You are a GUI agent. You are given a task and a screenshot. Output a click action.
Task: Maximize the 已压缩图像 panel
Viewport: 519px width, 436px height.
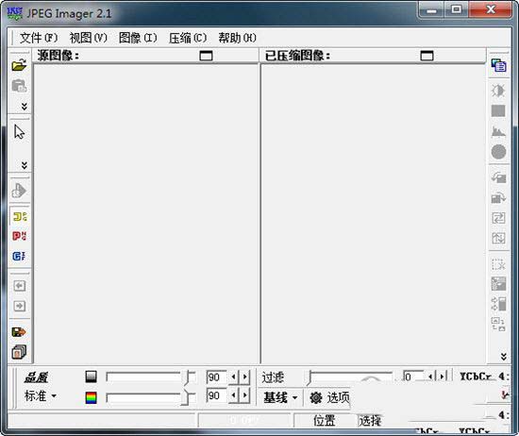(427, 56)
